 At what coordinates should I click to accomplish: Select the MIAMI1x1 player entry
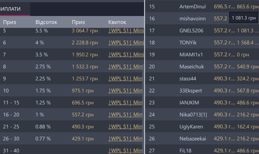click(x=191, y=54)
